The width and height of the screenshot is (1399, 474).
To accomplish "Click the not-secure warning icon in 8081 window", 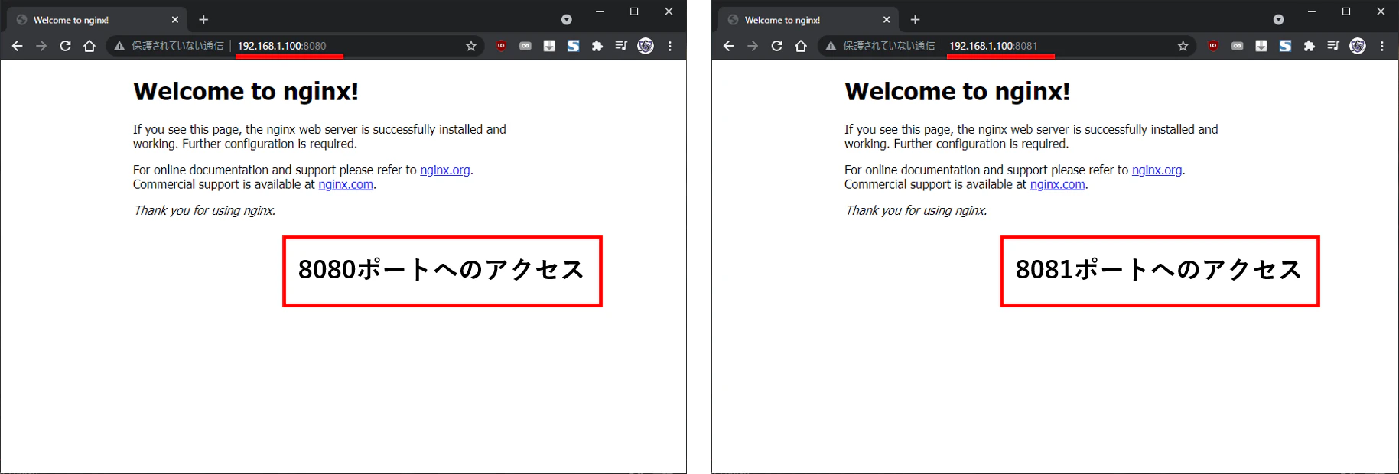I will (831, 46).
